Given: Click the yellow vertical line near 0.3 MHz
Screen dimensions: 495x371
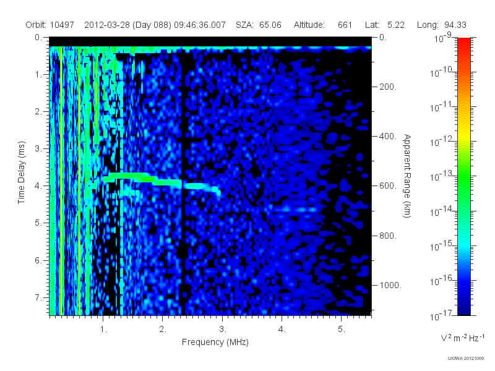Looking at the screenshot, I should tap(61, 180).
